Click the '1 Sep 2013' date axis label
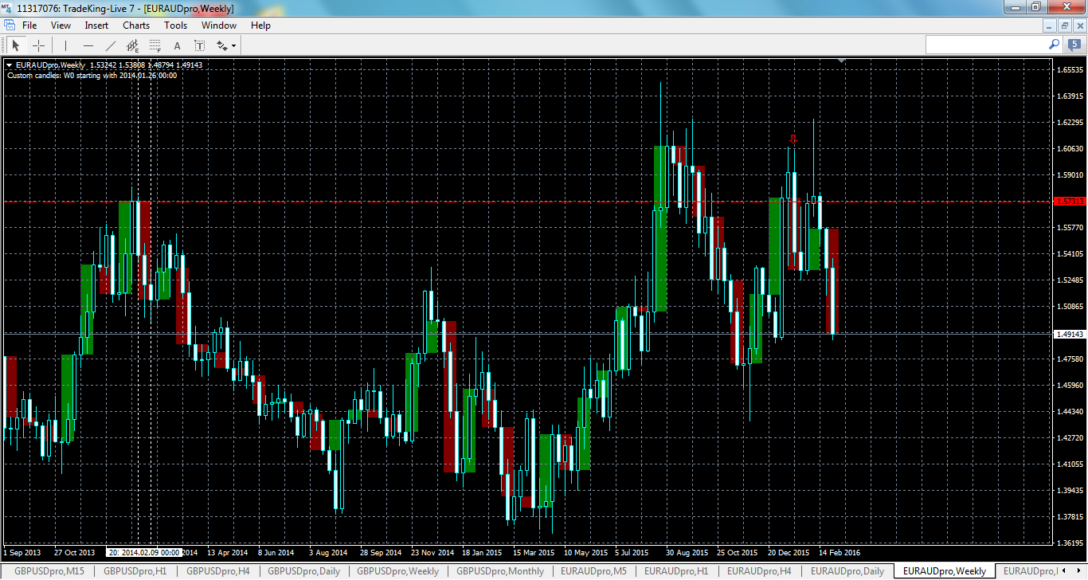This screenshot has height=580, width=1088. [22, 552]
